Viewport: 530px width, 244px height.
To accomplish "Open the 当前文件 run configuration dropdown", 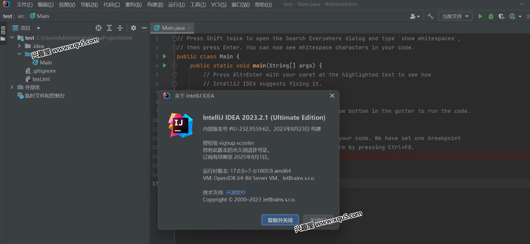I will 455,16.
